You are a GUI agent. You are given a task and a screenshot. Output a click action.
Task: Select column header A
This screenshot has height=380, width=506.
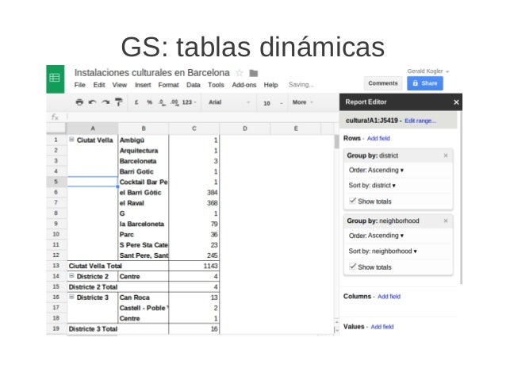pos(93,129)
